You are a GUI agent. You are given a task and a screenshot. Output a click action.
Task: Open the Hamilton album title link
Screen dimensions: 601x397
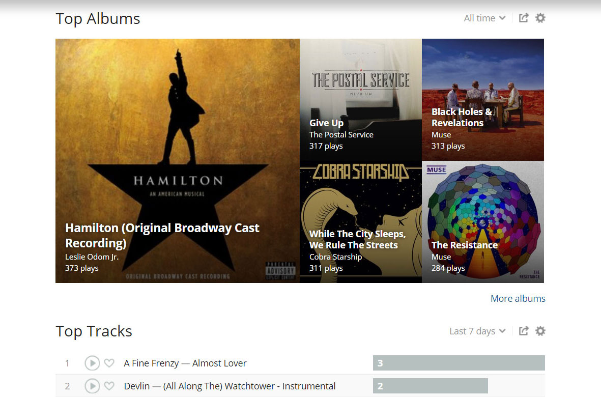point(162,235)
